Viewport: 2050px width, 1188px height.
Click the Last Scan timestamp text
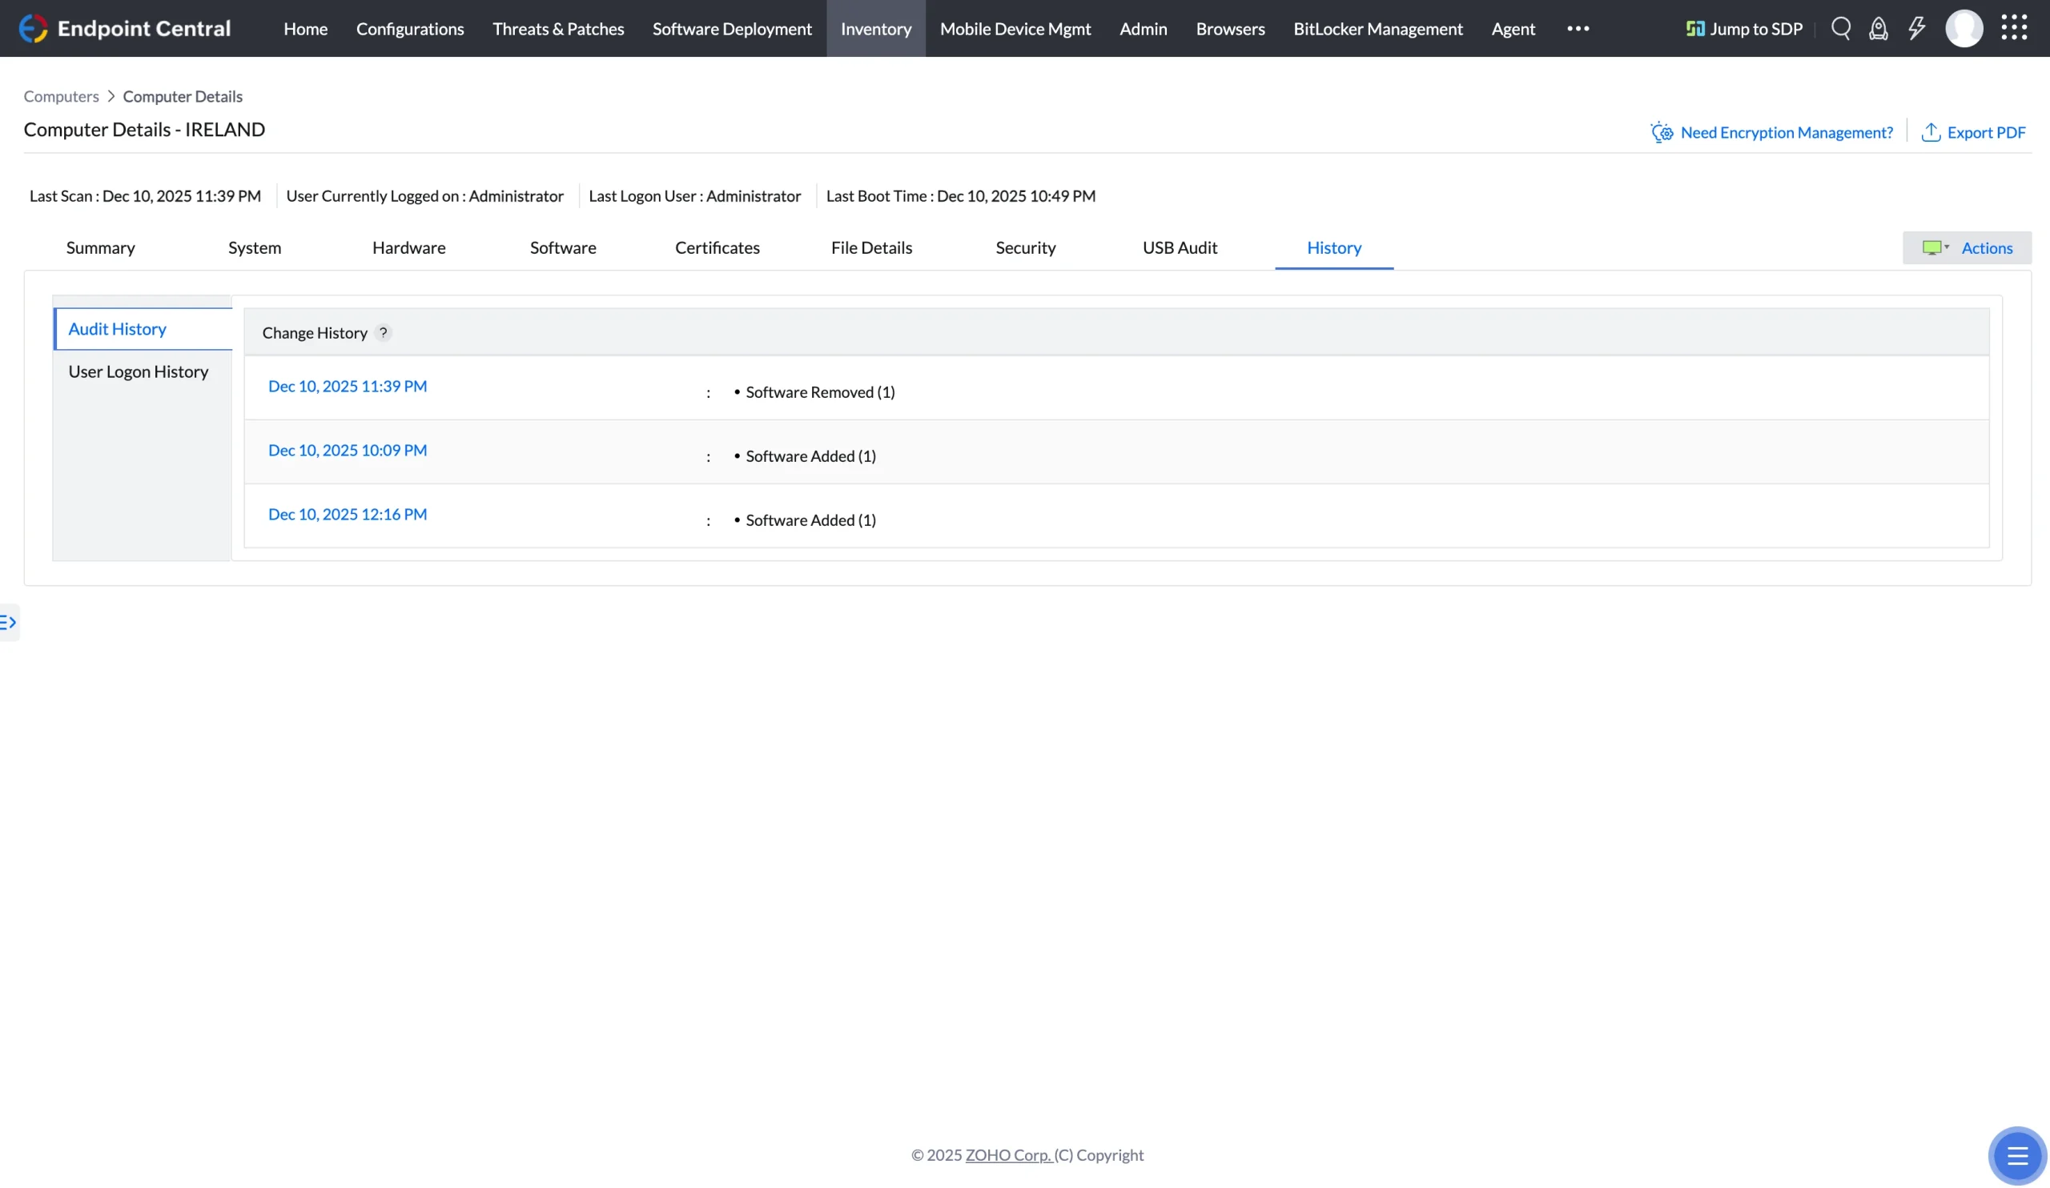pos(146,196)
